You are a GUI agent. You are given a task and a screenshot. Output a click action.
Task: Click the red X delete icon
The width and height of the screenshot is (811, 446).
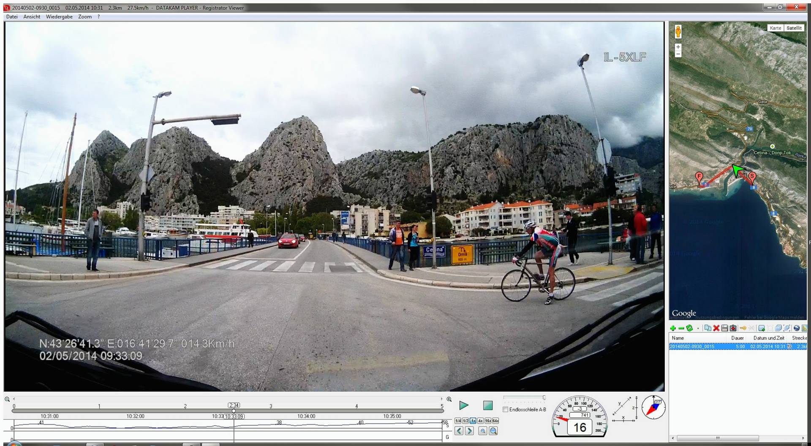[716, 328]
